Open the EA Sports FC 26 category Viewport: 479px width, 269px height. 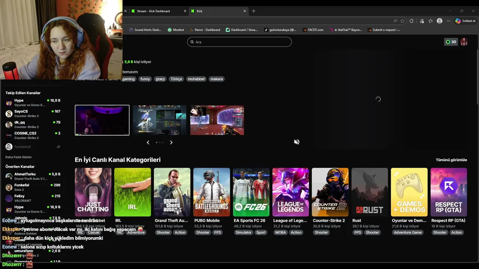coord(251,192)
